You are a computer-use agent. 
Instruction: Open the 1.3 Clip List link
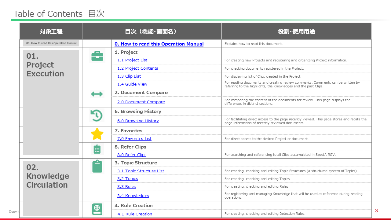pyautogui.click(x=129, y=76)
